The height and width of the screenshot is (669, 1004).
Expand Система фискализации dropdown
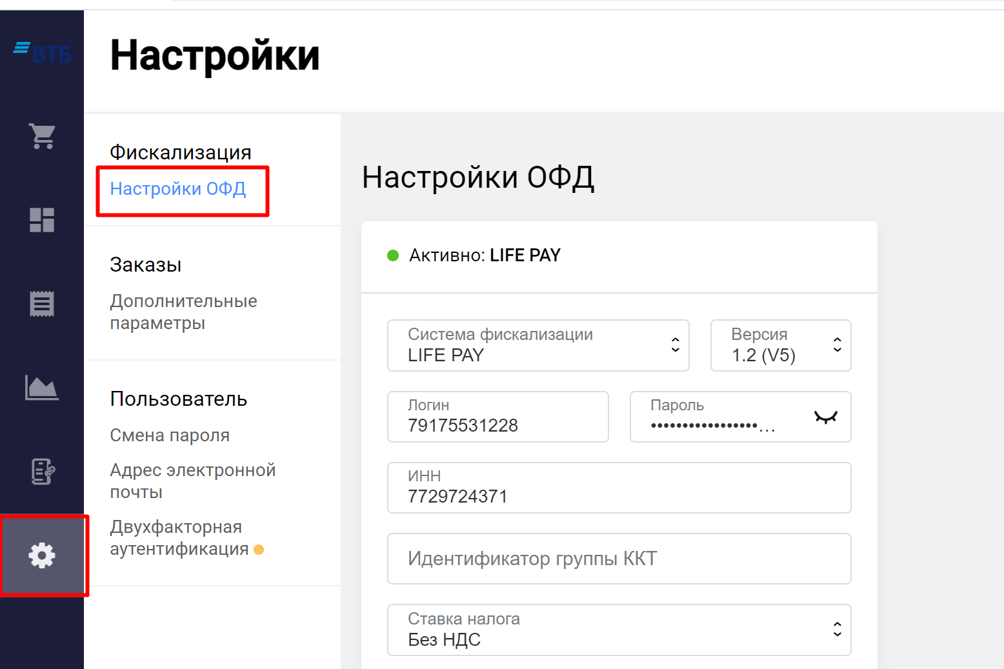[x=538, y=345]
